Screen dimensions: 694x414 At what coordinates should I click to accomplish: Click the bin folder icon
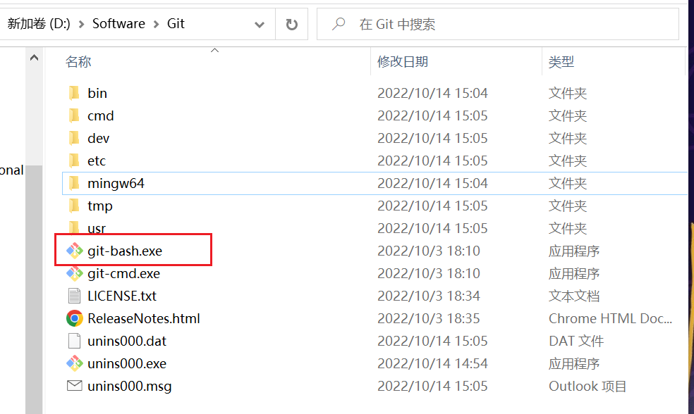click(74, 93)
